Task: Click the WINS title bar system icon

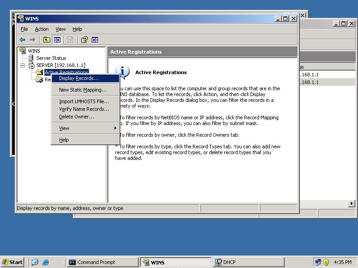Action: (21, 18)
